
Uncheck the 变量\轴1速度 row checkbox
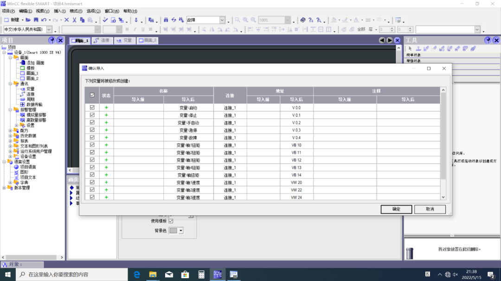coord(92,182)
